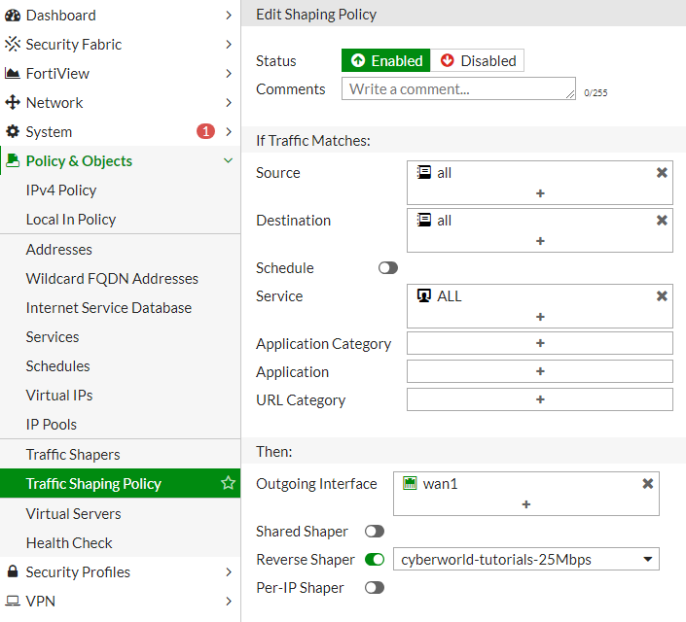
Task: Select the Traffic Shaping Policy item
Action: [121, 483]
